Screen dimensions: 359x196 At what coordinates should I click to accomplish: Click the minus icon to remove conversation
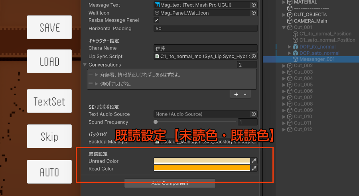pos(245,94)
